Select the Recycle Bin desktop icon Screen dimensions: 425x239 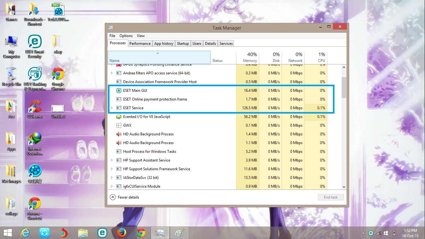point(12,77)
